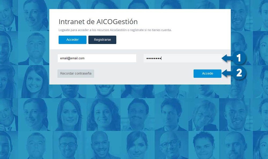This screenshot has width=268, height=159.
Task: Click the numbered circle 1 callout
Action: (239, 58)
